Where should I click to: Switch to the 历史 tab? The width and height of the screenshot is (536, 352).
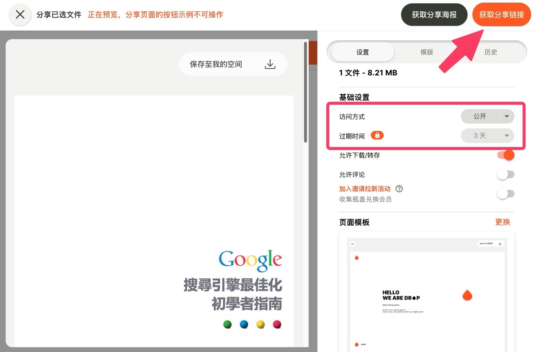[491, 52]
